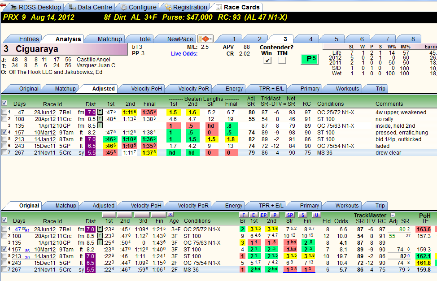
Task: Click the P button above 2nd call column
Action: pos(275,215)
